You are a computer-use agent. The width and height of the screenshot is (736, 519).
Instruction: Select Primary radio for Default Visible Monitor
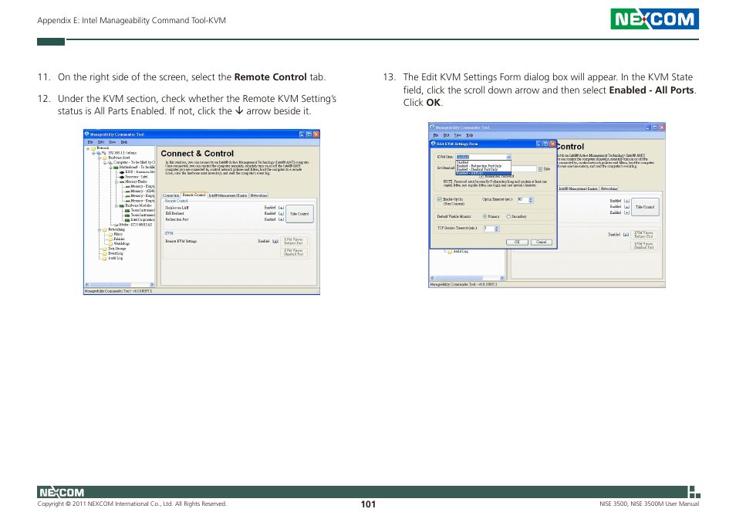pyautogui.click(x=484, y=216)
